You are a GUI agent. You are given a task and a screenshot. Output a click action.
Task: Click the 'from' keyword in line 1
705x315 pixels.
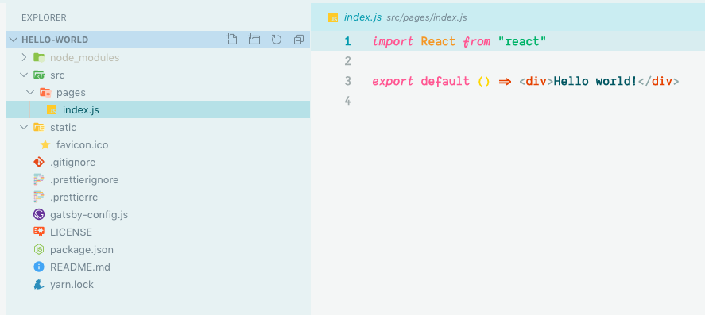click(x=477, y=42)
